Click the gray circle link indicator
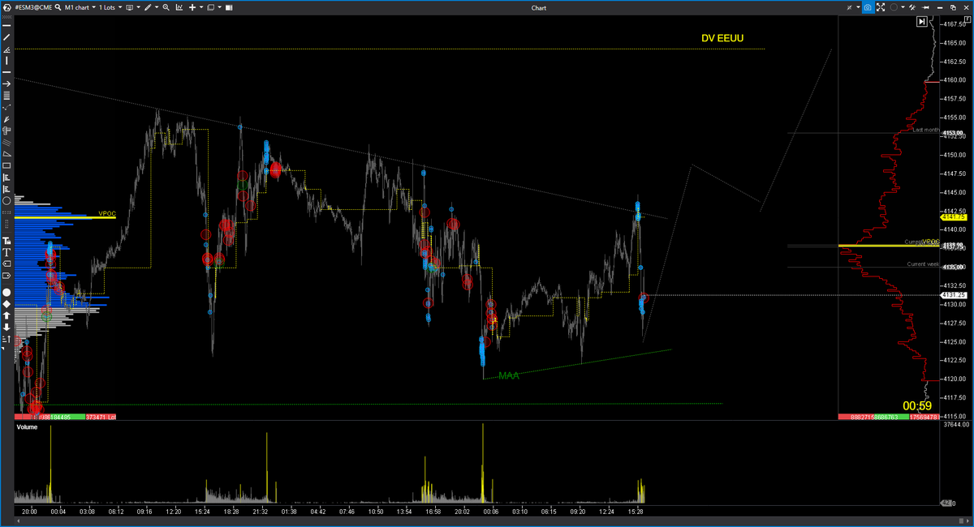This screenshot has height=527, width=974. tap(894, 7)
